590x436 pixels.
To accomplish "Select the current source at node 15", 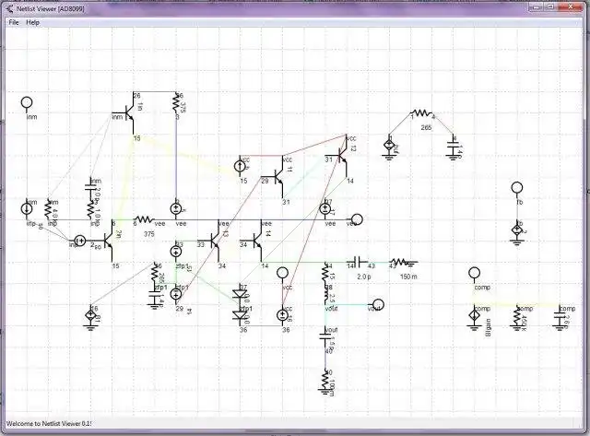I will 240,166.
